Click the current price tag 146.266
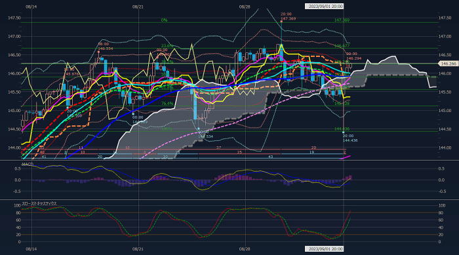Image resolution: width=459 pixels, height=255 pixels. click(448, 64)
